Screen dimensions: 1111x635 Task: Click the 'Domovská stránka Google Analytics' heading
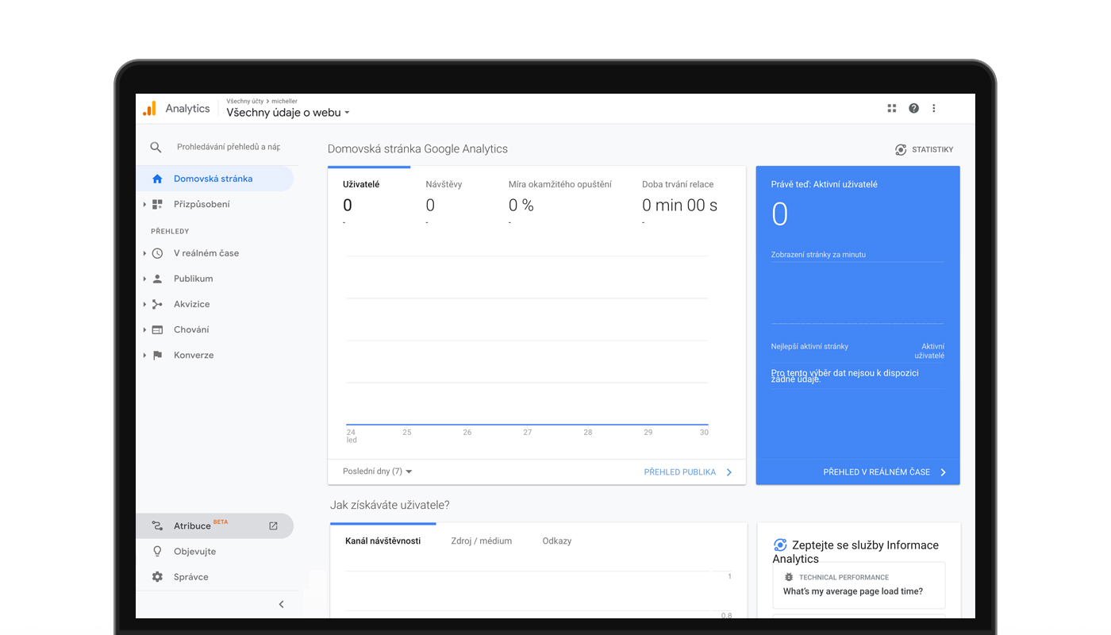click(417, 148)
